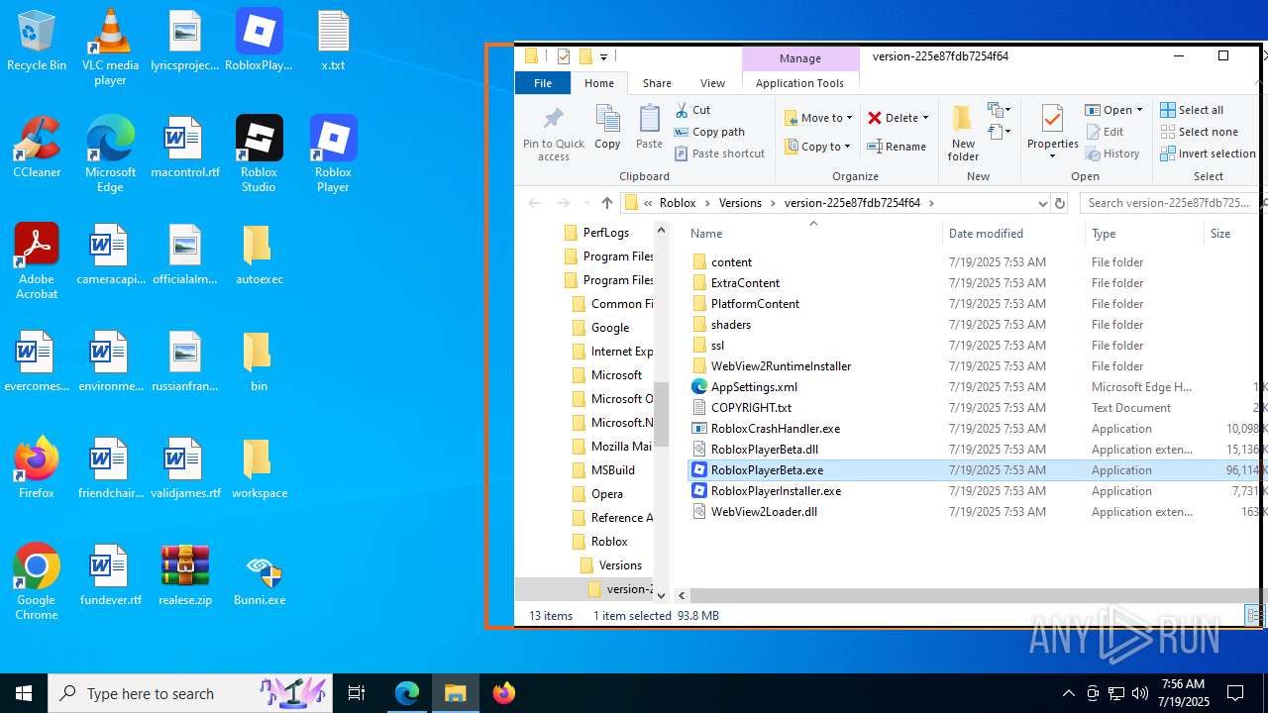Open the File menu tab

pos(543,83)
